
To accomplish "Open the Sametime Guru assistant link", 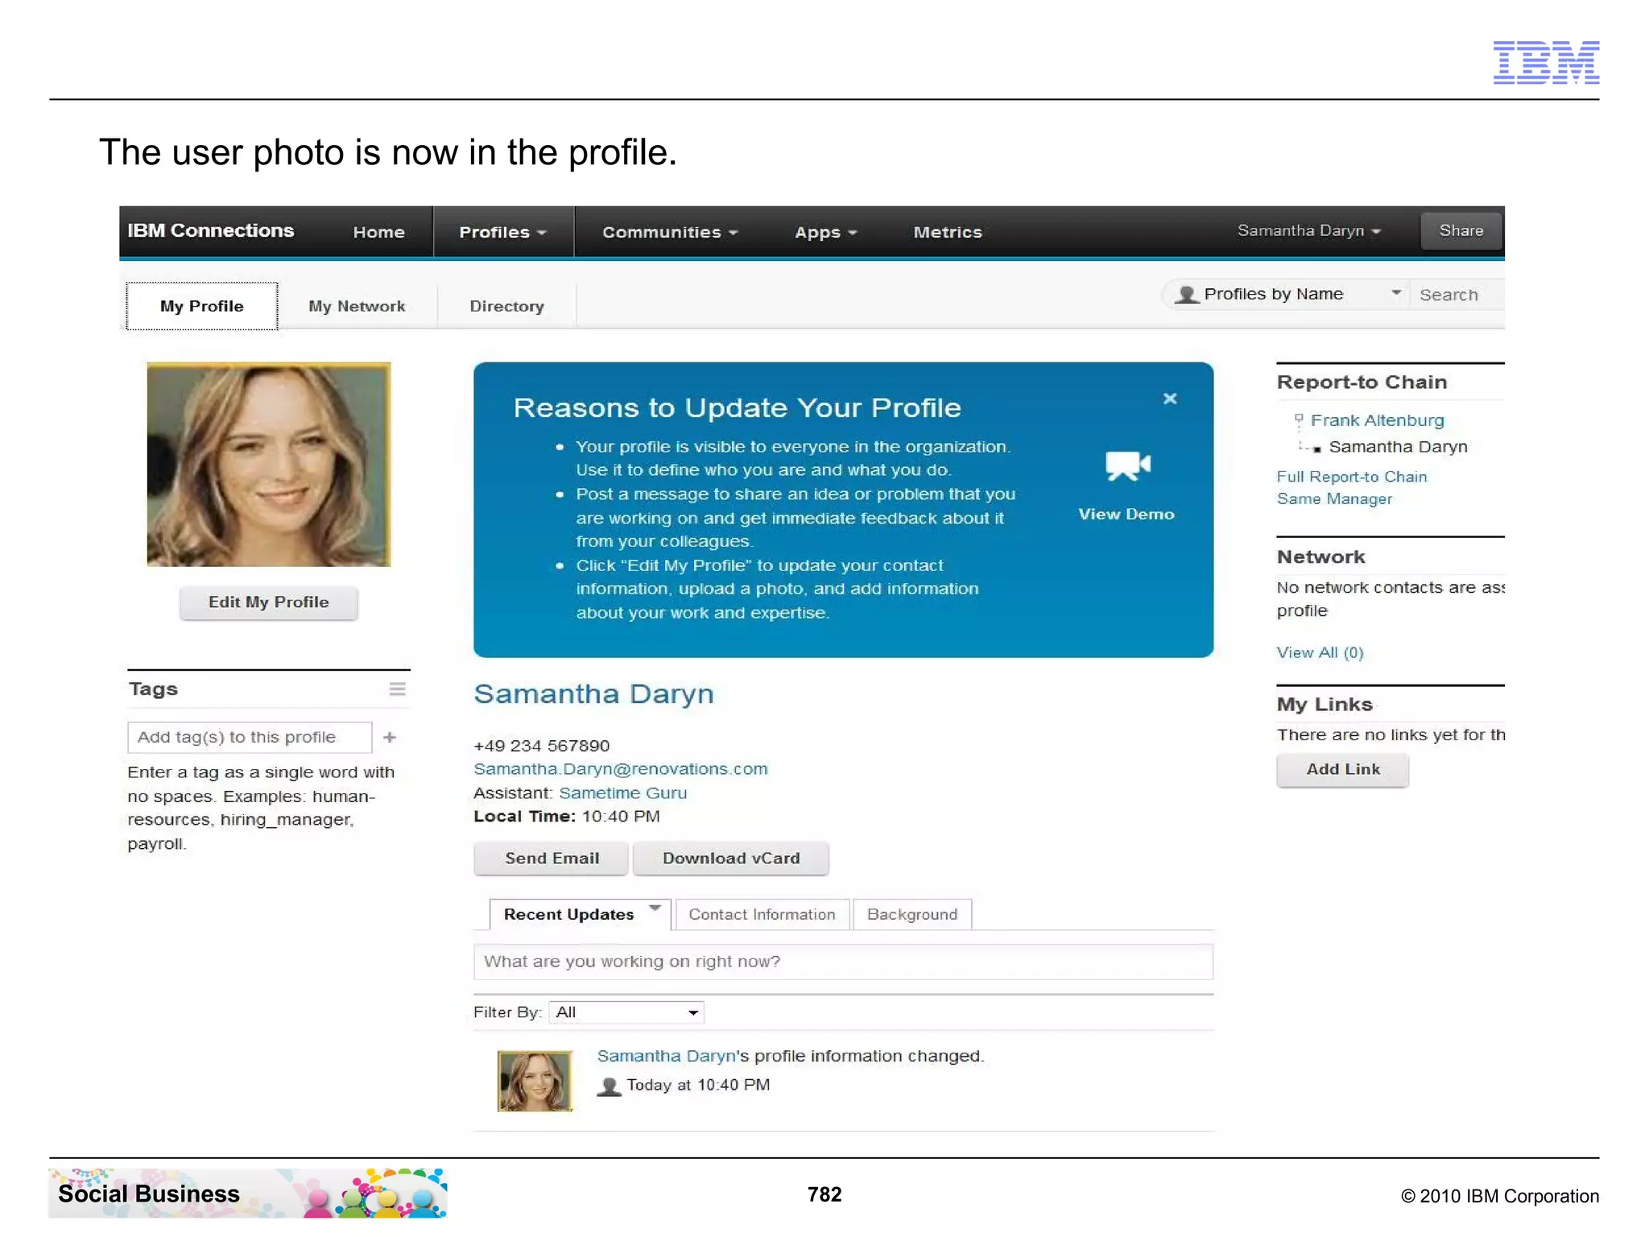I will [623, 793].
